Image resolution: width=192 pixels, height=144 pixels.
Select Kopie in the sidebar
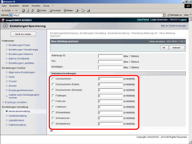pos(12,77)
